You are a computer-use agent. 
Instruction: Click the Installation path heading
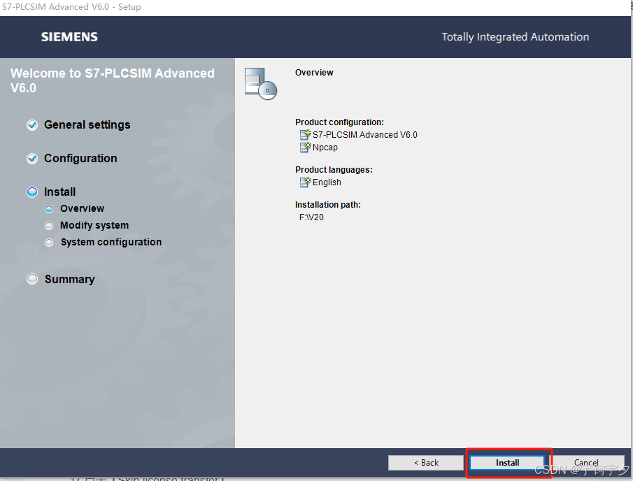pos(328,205)
